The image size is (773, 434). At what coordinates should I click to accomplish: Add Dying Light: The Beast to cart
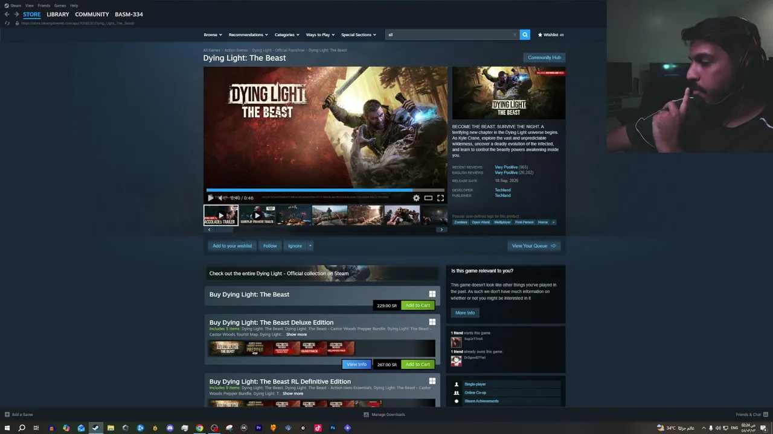(x=418, y=305)
